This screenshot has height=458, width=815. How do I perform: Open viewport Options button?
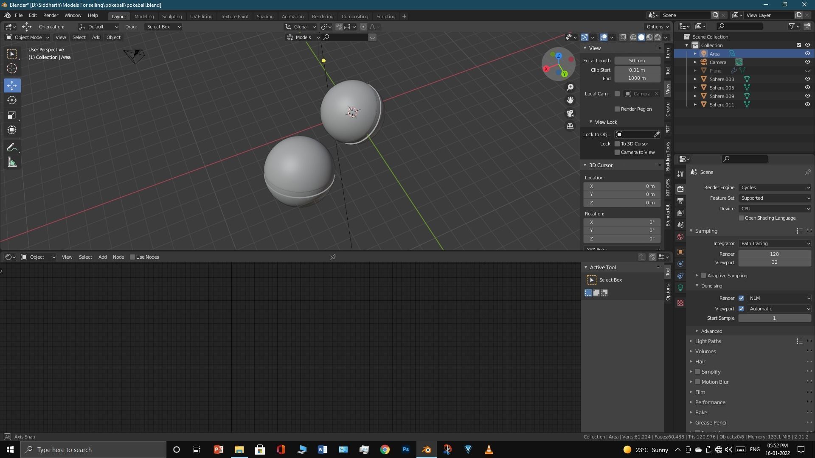point(658,27)
